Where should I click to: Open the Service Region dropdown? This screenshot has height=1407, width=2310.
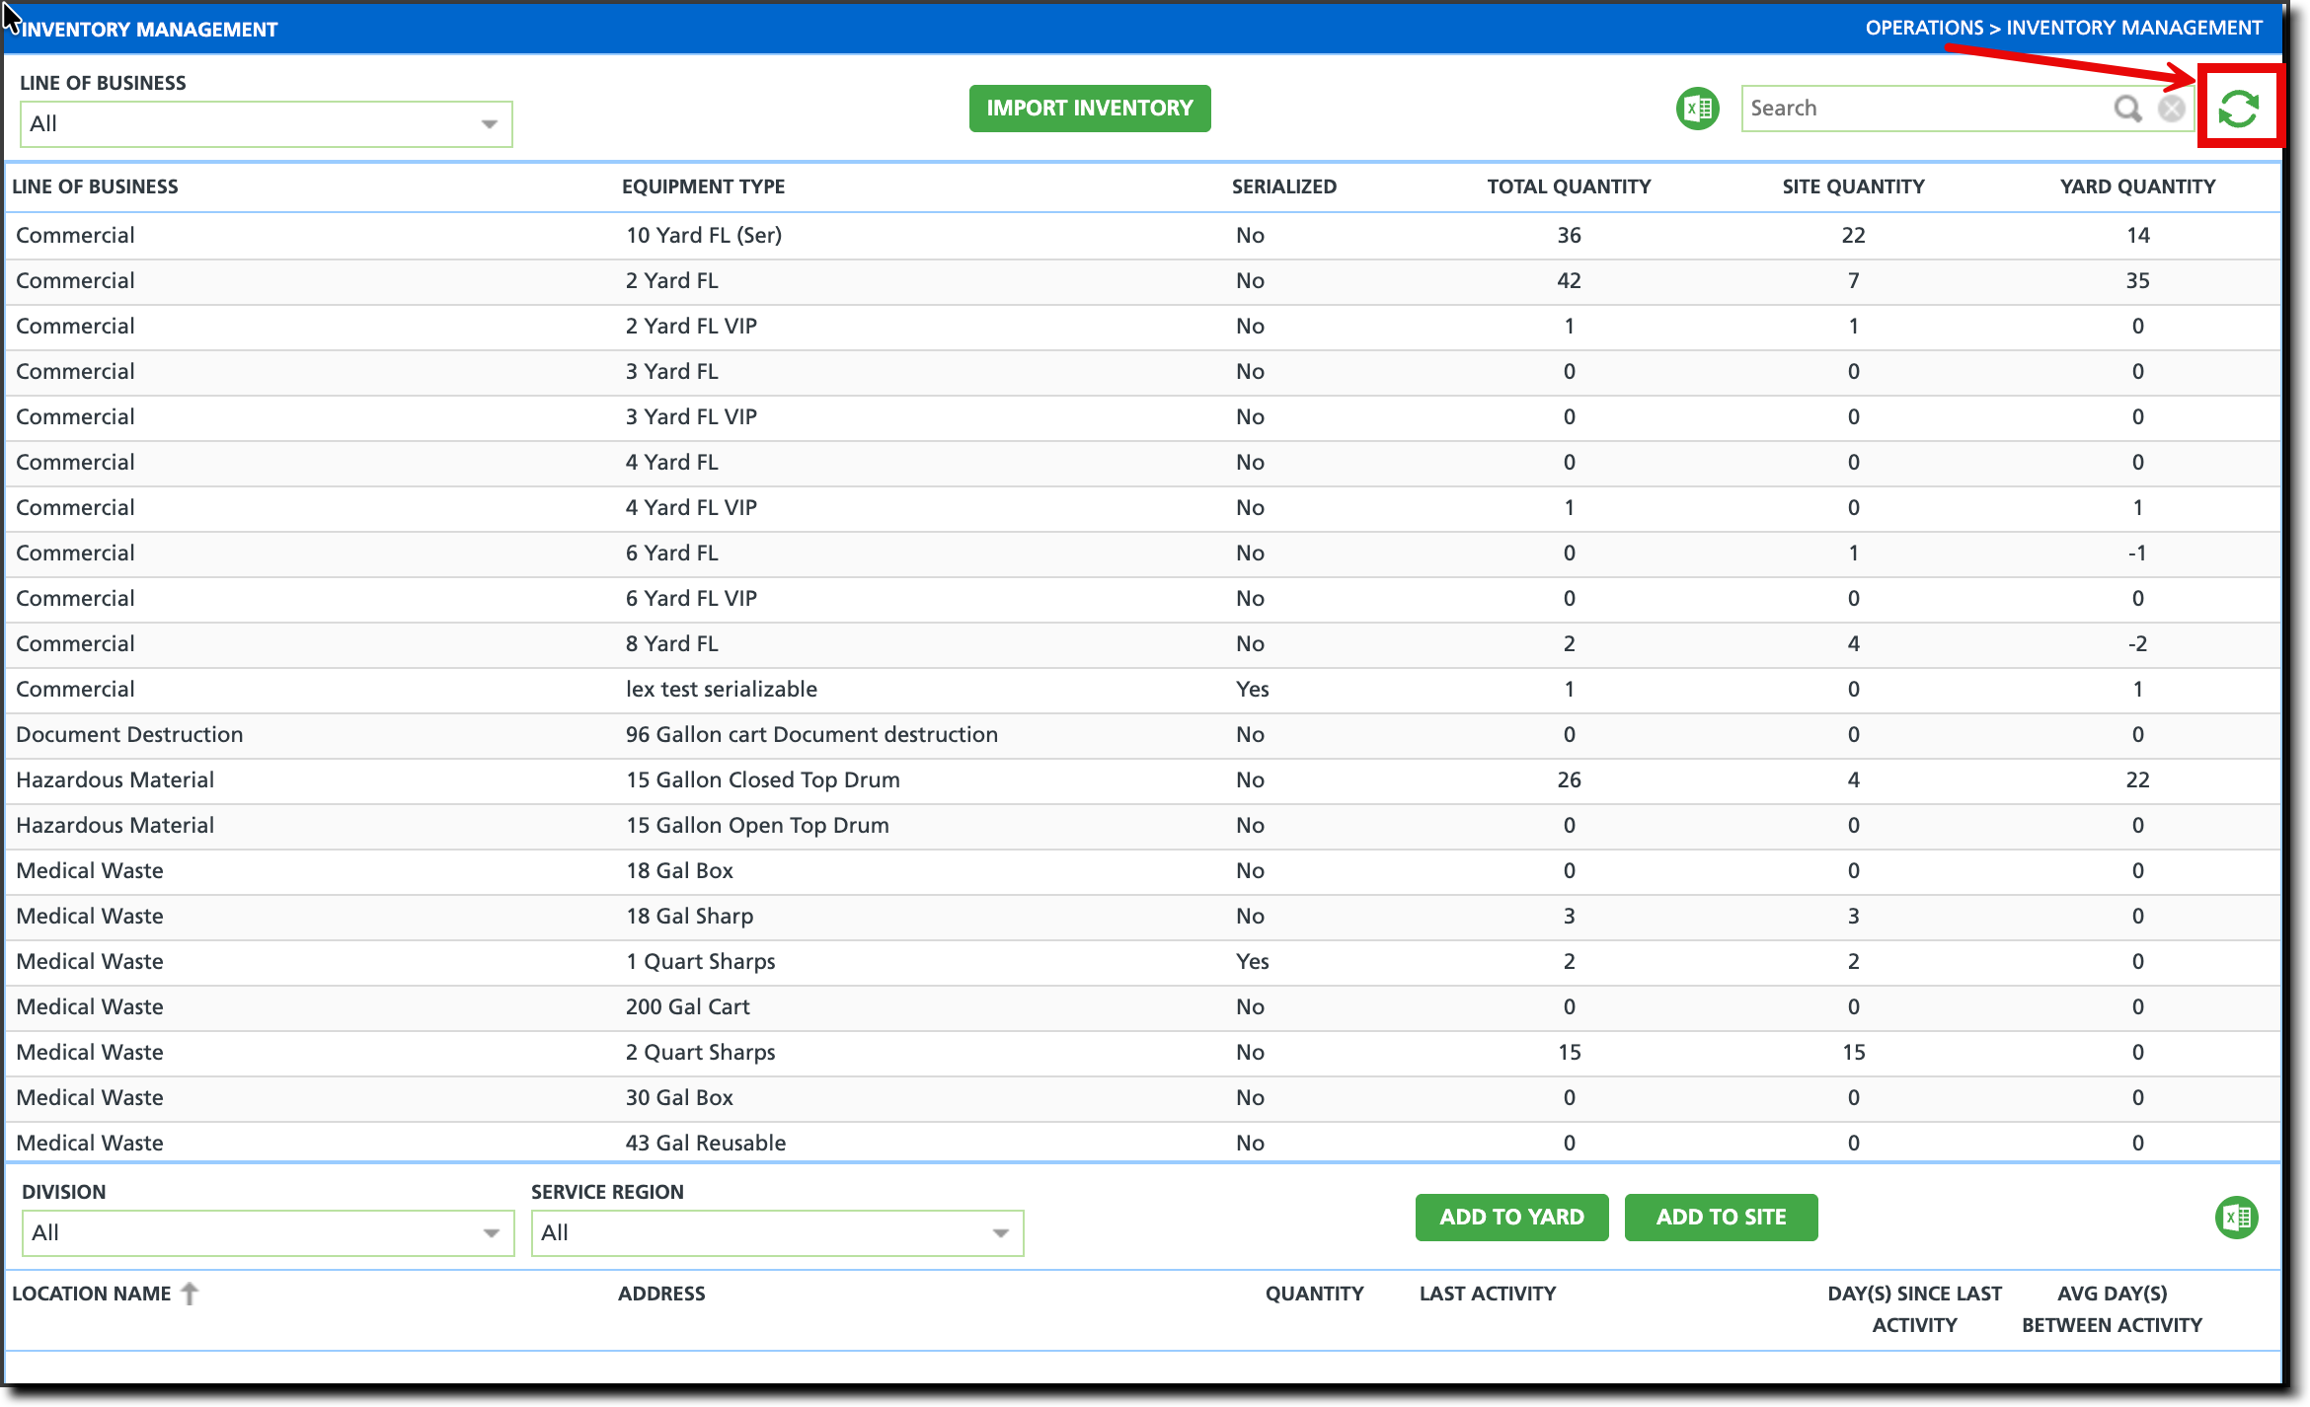click(x=777, y=1233)
